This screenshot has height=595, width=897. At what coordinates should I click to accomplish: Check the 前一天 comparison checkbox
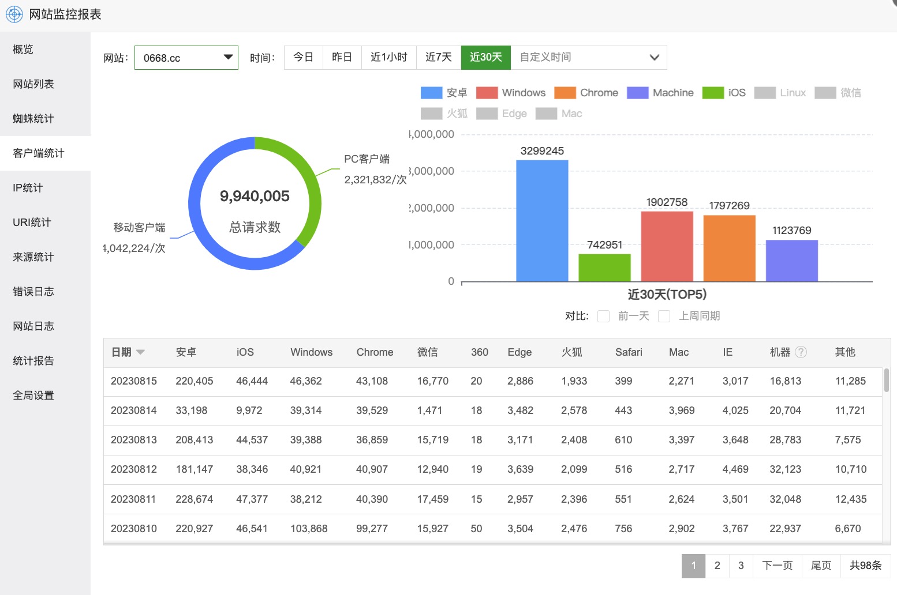coord(603,316)
